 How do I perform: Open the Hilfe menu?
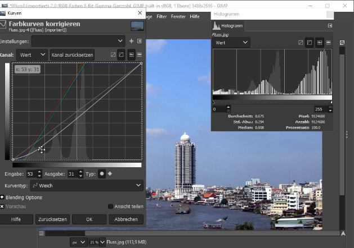195,16
